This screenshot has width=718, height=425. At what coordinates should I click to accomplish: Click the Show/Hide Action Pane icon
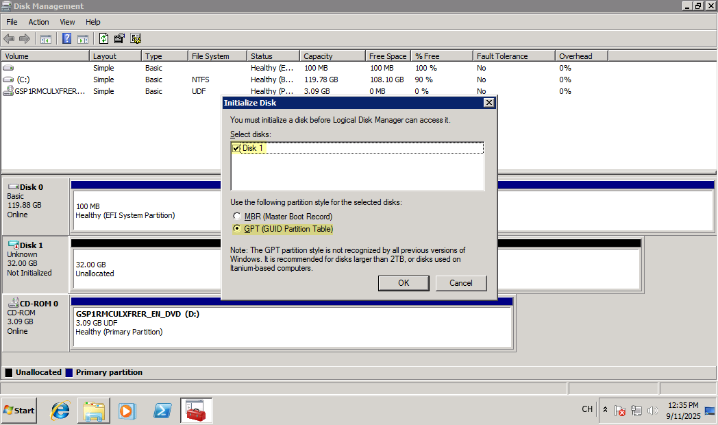(x=82, y=39)
